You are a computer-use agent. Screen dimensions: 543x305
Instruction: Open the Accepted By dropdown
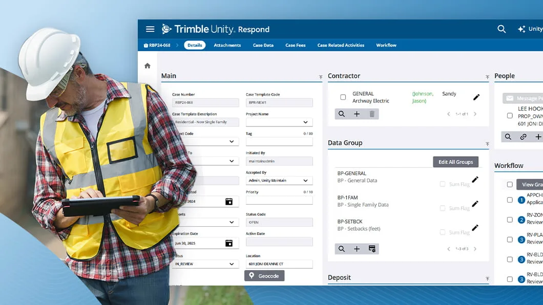(x=279, y=181)
